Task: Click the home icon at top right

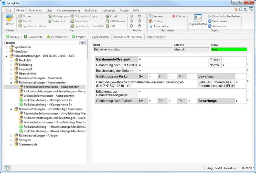Action: coord(236,9)
